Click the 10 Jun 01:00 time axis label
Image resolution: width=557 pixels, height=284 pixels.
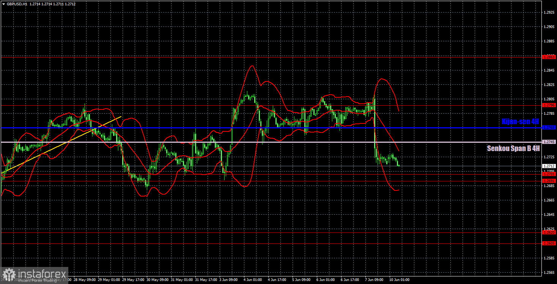[x=399, y=280]
